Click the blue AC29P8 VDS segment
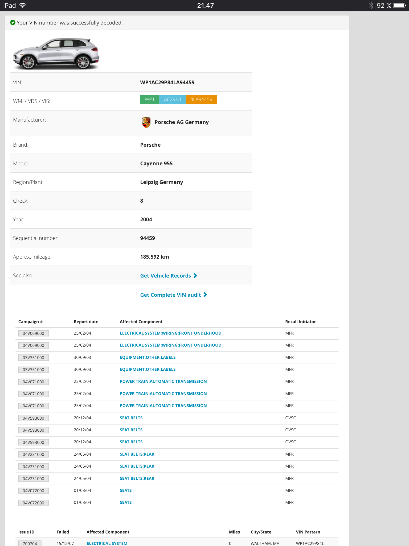This screenshot has height=546, width=409. 172,99
